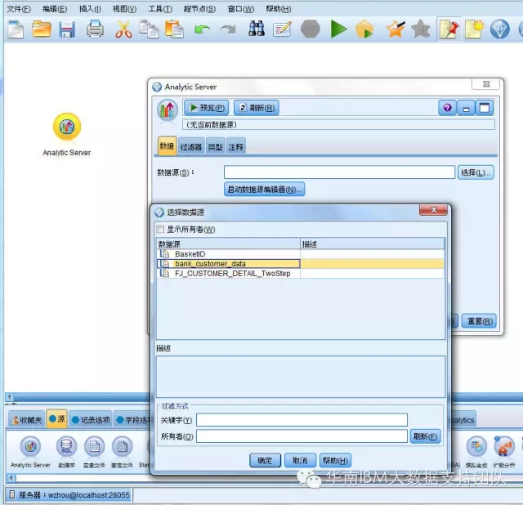523x505 pixels.
Task: Open the 编辑(E) menu
Action: pos(55,9)
